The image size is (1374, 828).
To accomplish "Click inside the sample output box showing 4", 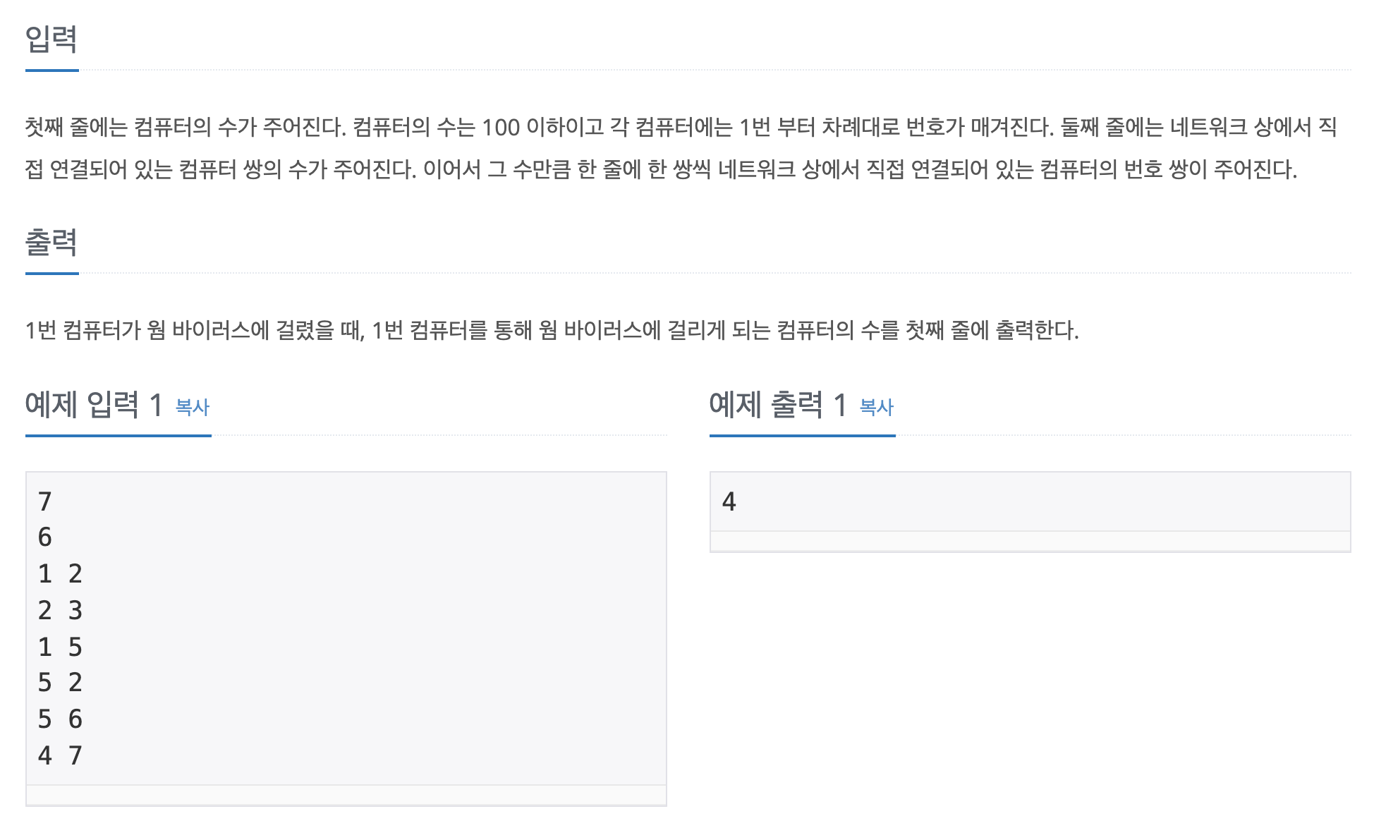I will point(1030,501).
